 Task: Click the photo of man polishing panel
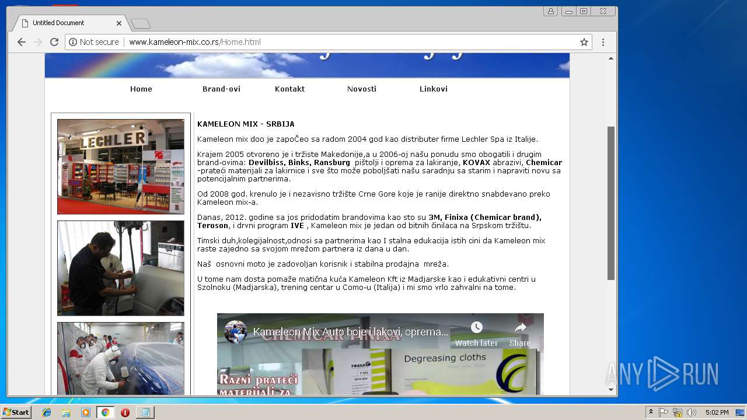[x=121, y=268]
